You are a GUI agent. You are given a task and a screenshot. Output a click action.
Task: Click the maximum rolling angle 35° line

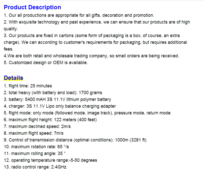tap(35, 153)
